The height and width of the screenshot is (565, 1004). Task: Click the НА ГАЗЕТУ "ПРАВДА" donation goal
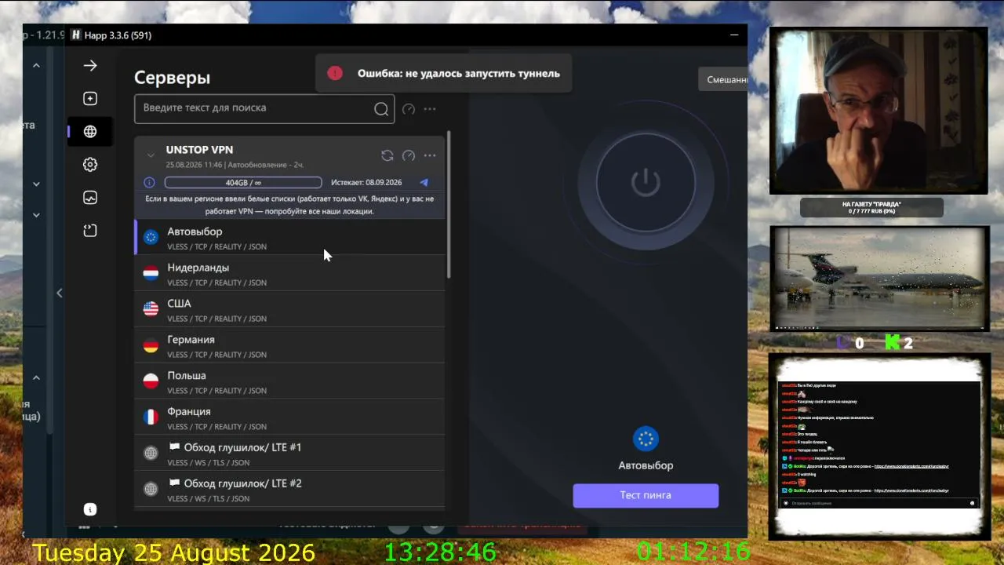click(871, 207)
